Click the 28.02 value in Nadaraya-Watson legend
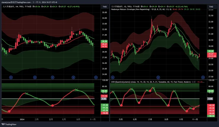 (x=198, y=9)
